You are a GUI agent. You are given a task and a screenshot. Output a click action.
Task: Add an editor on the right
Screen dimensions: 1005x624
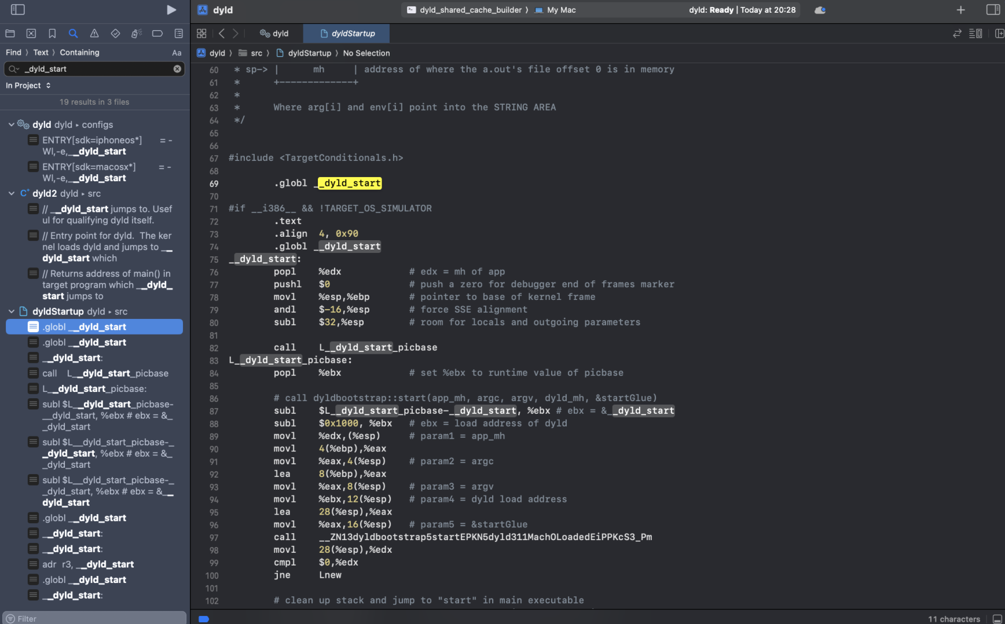(999, 34)
